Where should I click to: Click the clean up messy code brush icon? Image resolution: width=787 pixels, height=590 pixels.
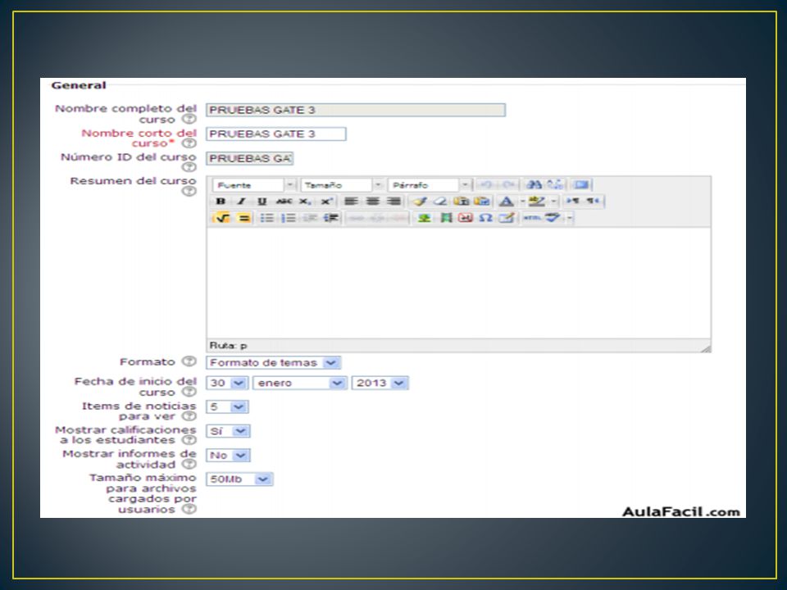419,202
